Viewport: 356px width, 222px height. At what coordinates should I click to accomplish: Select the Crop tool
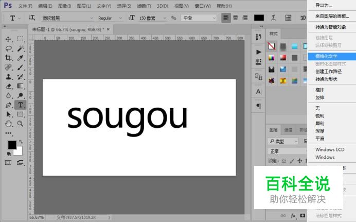[8, 58]
